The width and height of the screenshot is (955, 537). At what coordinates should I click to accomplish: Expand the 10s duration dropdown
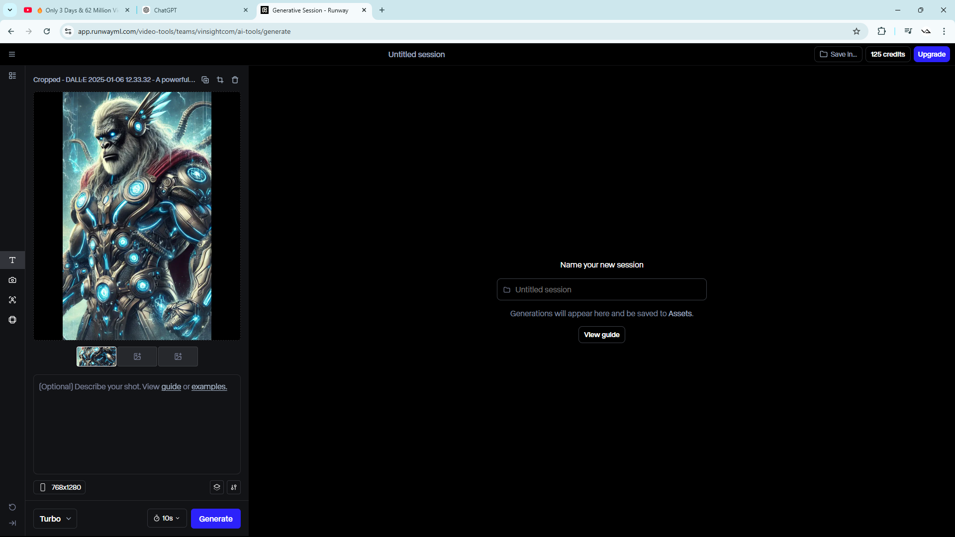point(167,518)
